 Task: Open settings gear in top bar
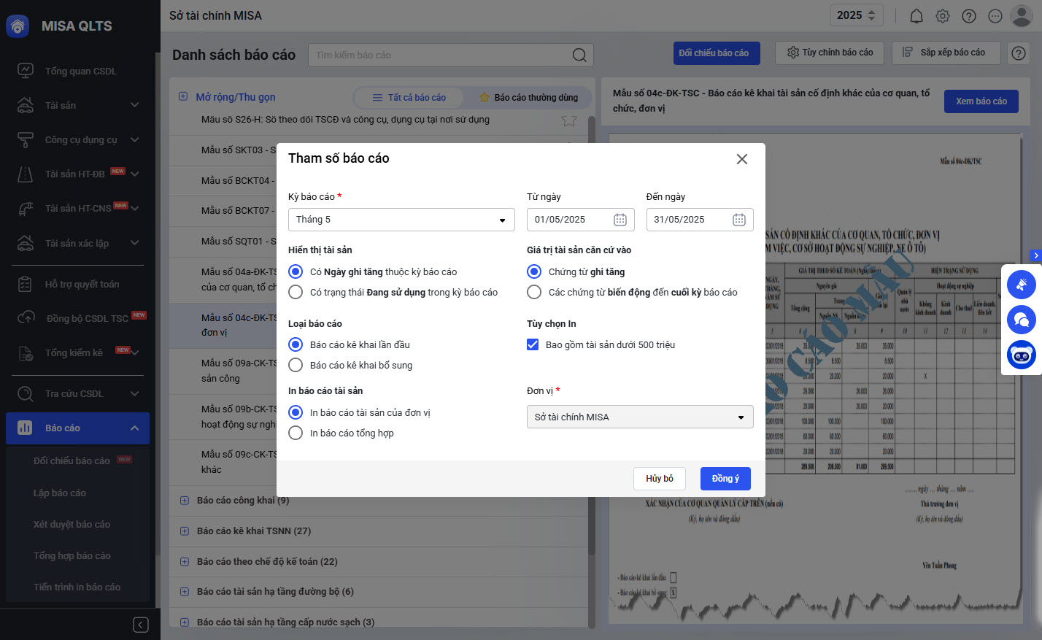pyautogui.click(x=943, y=16)
